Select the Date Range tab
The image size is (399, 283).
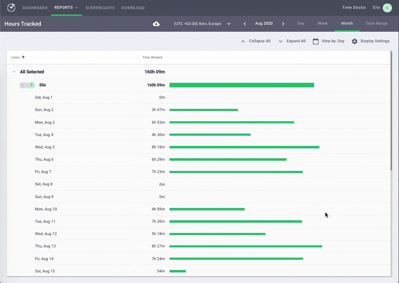point(376,24)
